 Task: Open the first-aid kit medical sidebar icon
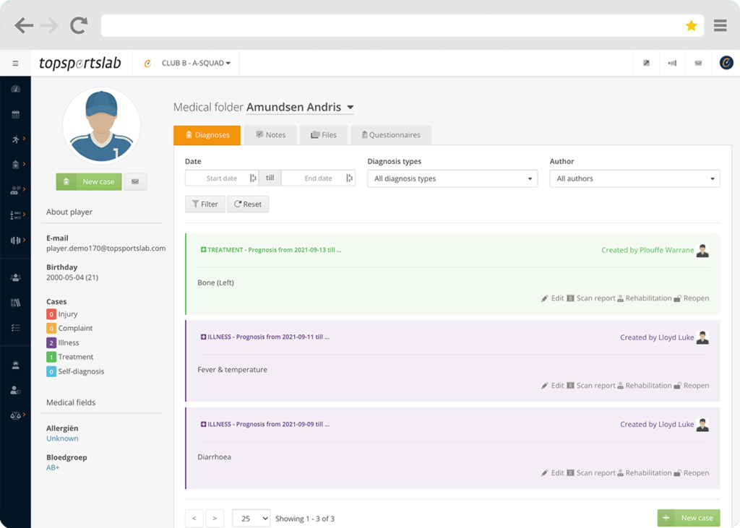15,164
